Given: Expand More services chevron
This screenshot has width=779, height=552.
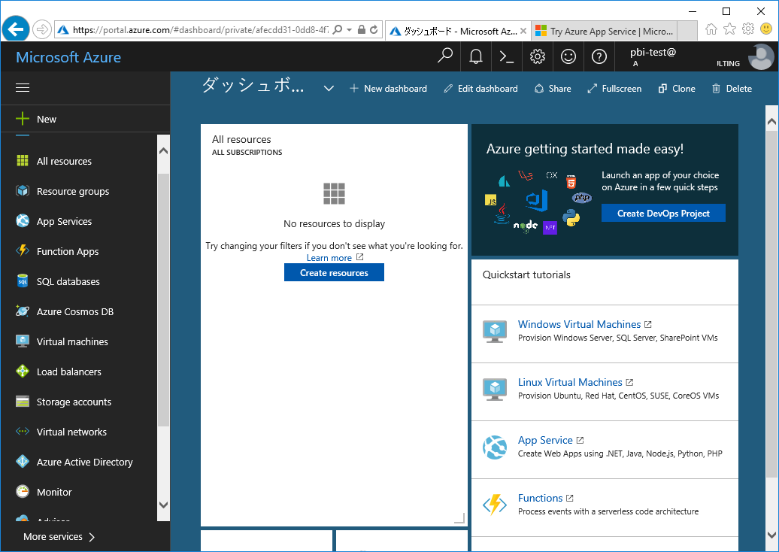Looking at the screenshot, I should 92,537.
